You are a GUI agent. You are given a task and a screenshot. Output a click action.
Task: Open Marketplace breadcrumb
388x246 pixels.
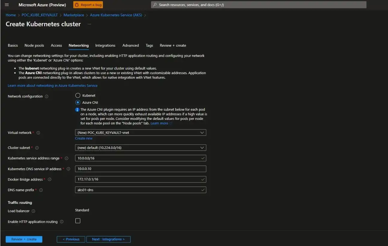74,15
